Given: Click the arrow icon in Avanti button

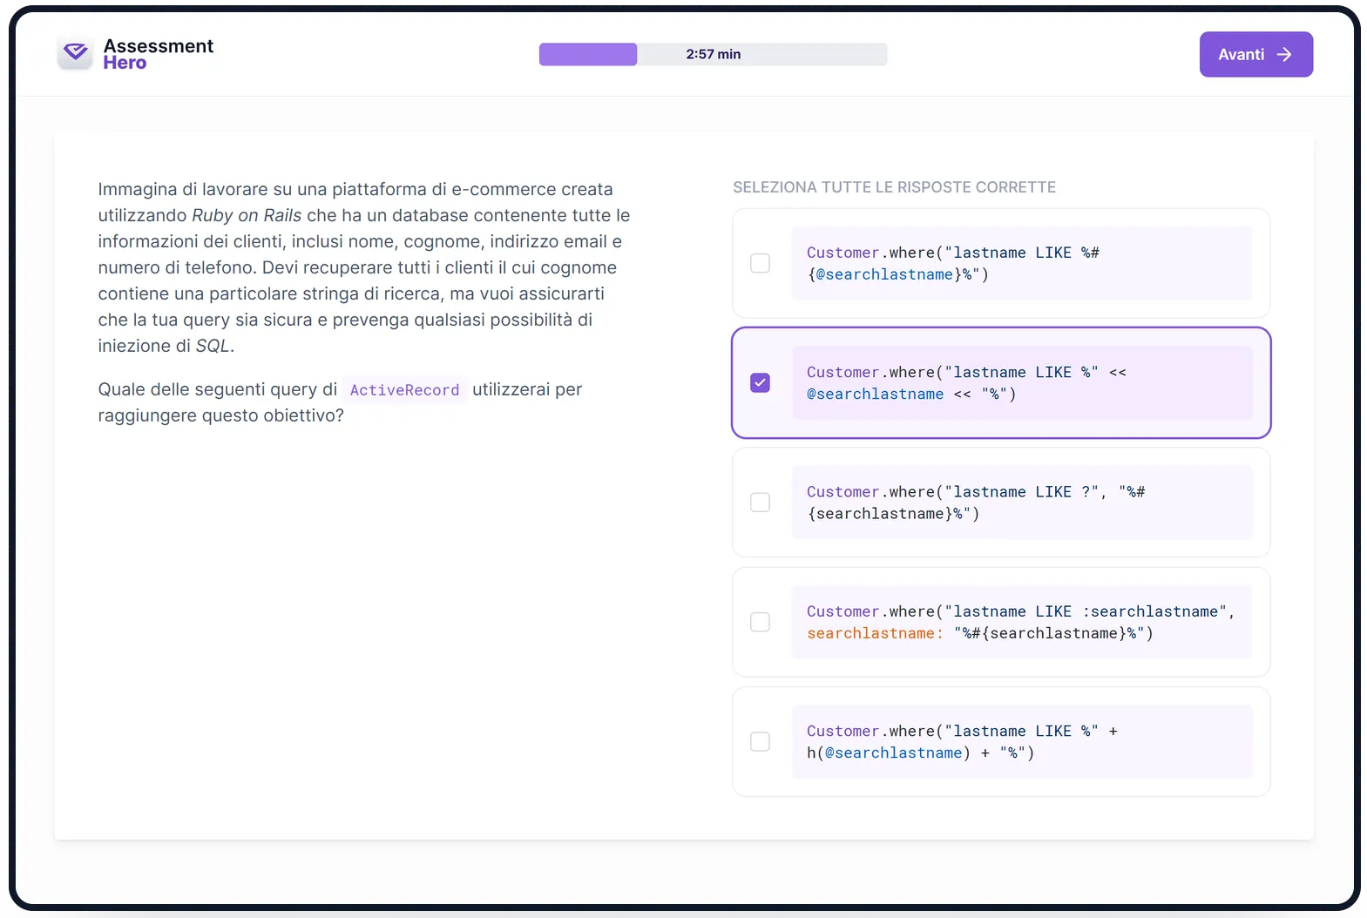Looking at the screenshot, I should tap(1284, 55).
